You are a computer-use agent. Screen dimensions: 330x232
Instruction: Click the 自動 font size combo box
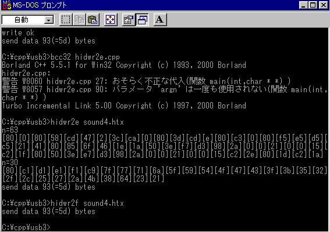point(28,20)
